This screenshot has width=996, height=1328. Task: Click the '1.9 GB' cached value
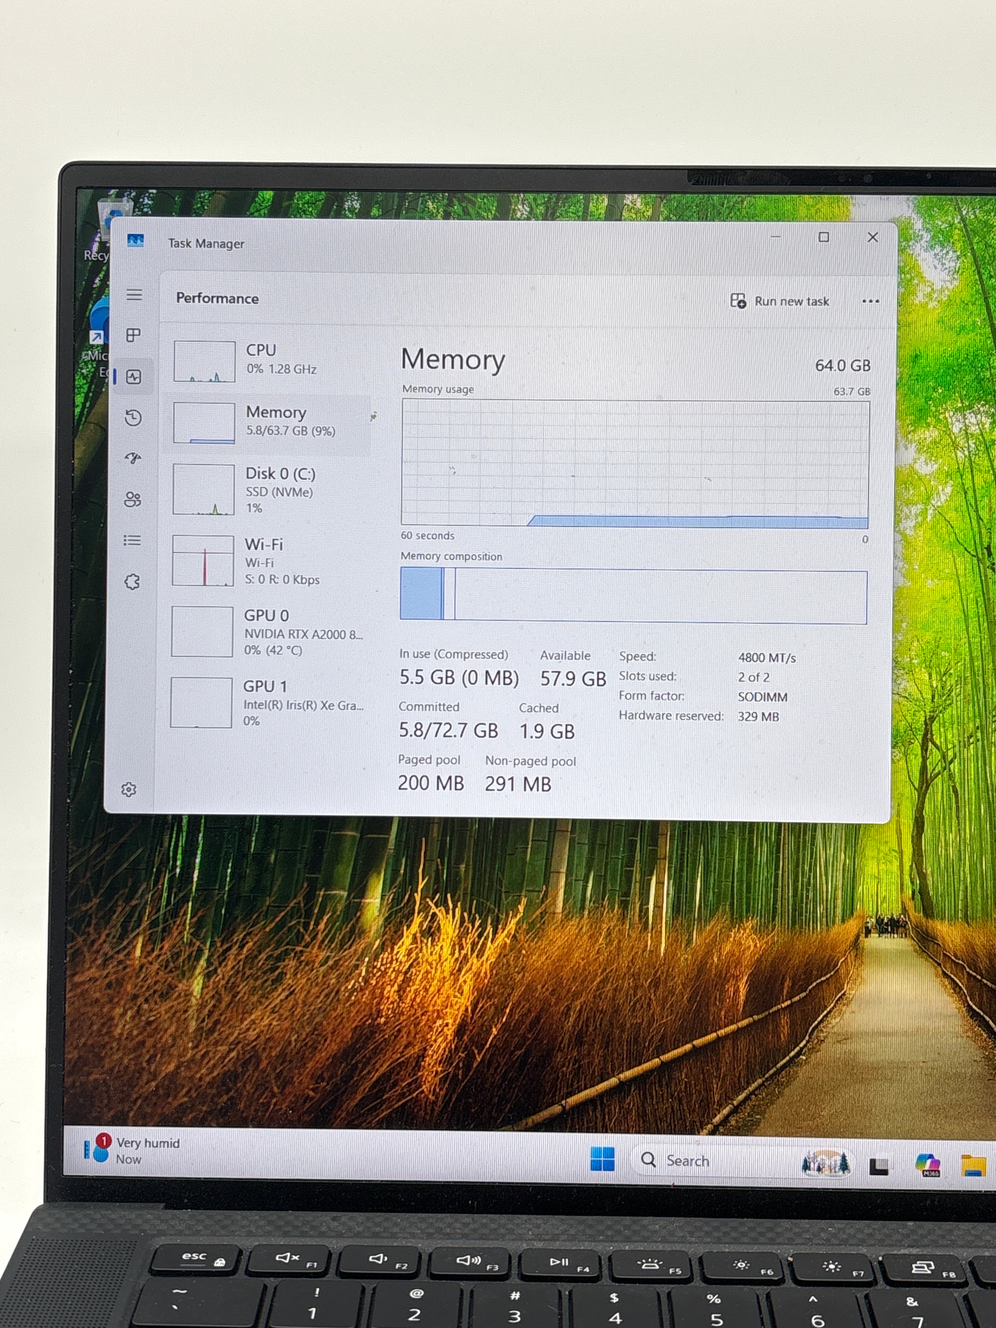pyautogui.click(x=547, y=732)
